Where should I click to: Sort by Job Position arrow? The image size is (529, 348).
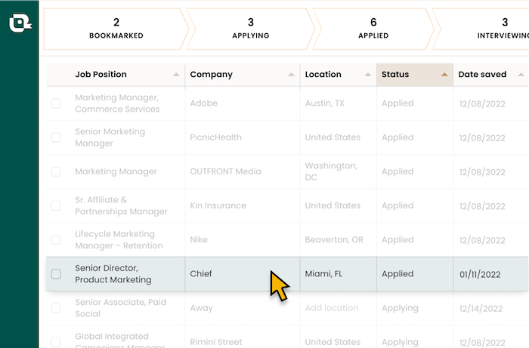click(176, 75)
